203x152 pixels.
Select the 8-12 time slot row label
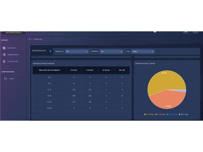click(x=49, y=90)
